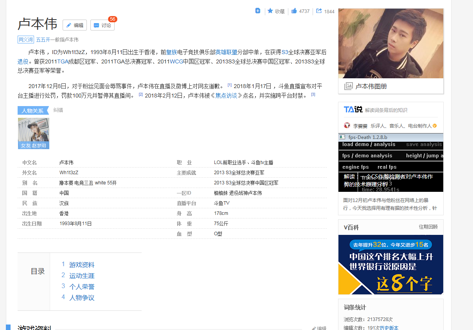The image size is (473, 330).
Task: Click the 斗鱼TV streaming platform value
Action: coord(222,203)
